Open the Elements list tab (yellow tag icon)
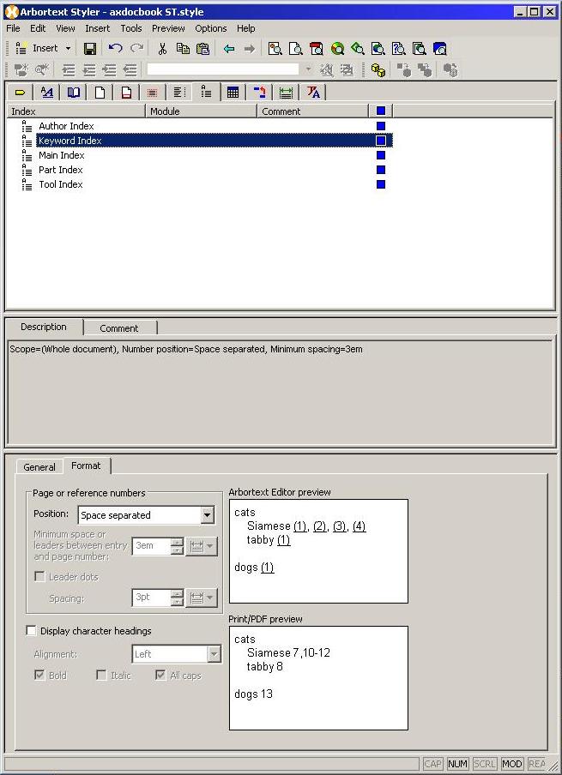 (x=21, y=93)
